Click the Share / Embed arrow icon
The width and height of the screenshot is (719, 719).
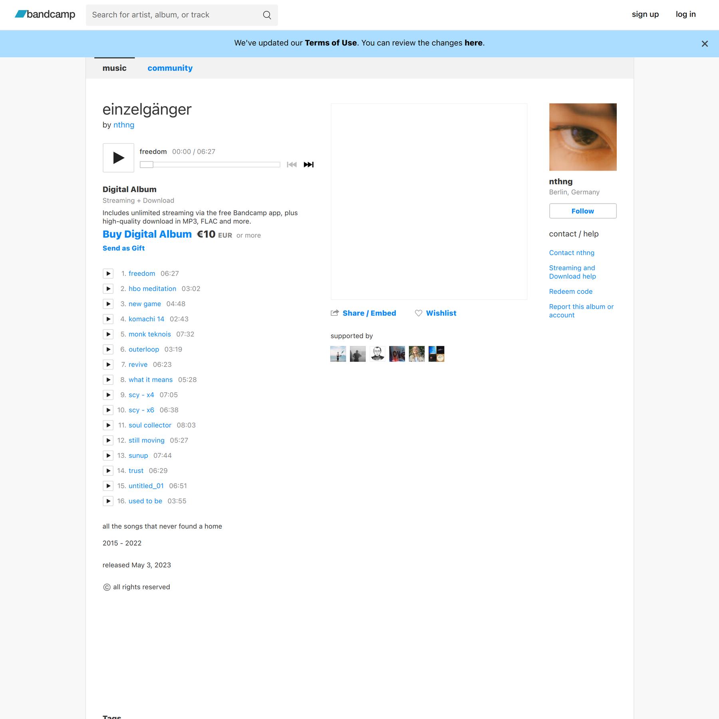coord(335,313)
